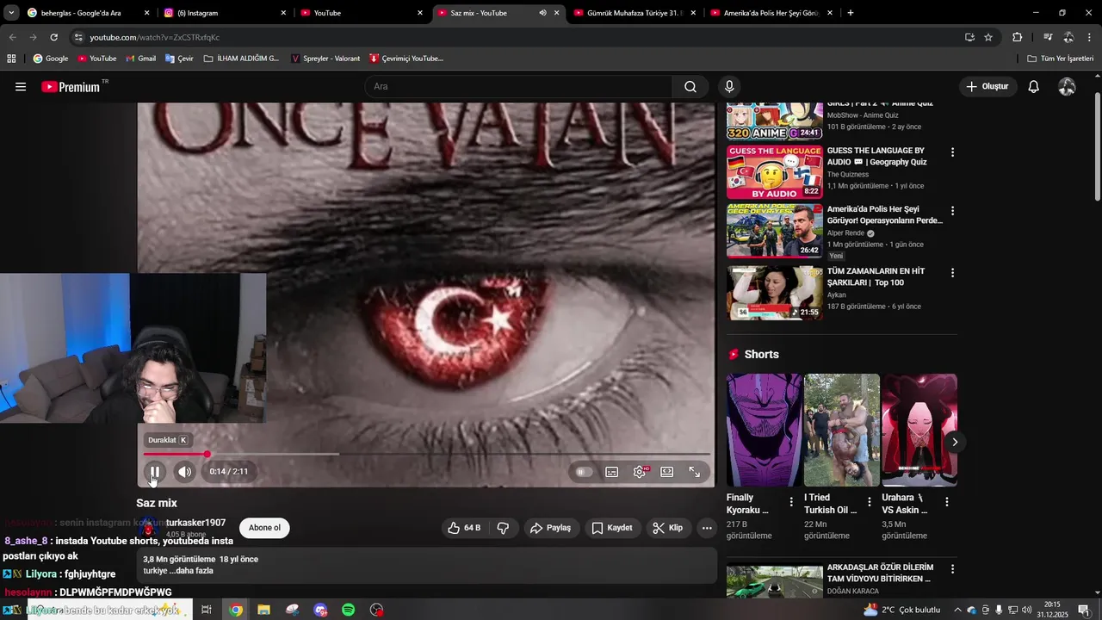Bookmark this page with star icon
This screenshot has width=1102, height=620.
point(988,37)
